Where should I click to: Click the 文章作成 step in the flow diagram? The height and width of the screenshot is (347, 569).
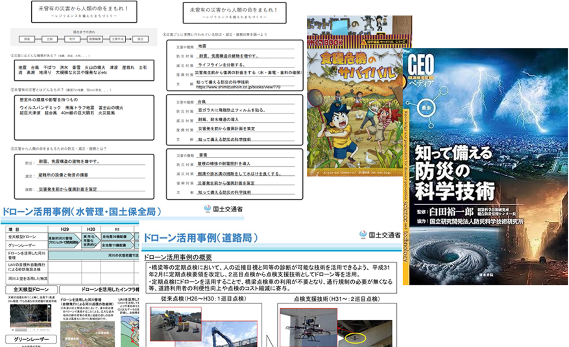pos(117,39)
